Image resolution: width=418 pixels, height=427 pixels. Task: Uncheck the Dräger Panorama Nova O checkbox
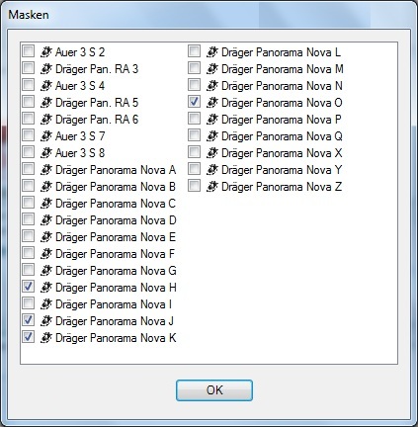194,101
